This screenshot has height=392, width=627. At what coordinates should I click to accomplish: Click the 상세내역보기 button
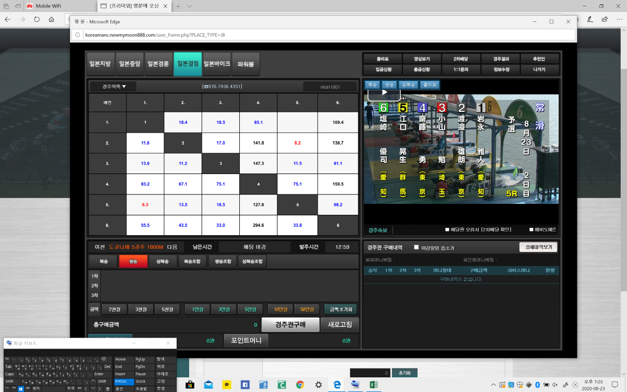[x=539, y=247]
